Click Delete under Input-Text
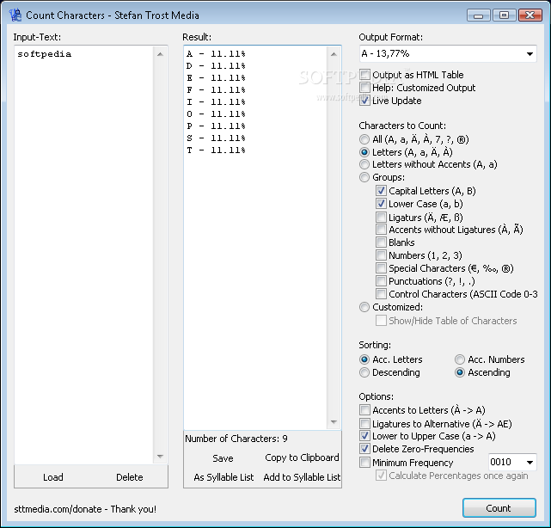Screen dimensions: 551x528 click(129, 477)
